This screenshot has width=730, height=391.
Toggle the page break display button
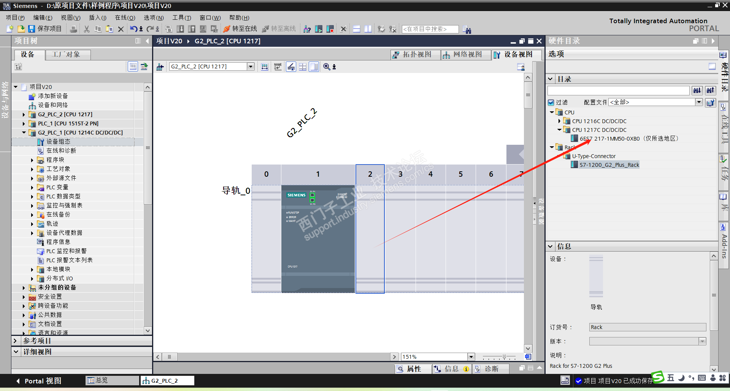(x=303, y=67)
